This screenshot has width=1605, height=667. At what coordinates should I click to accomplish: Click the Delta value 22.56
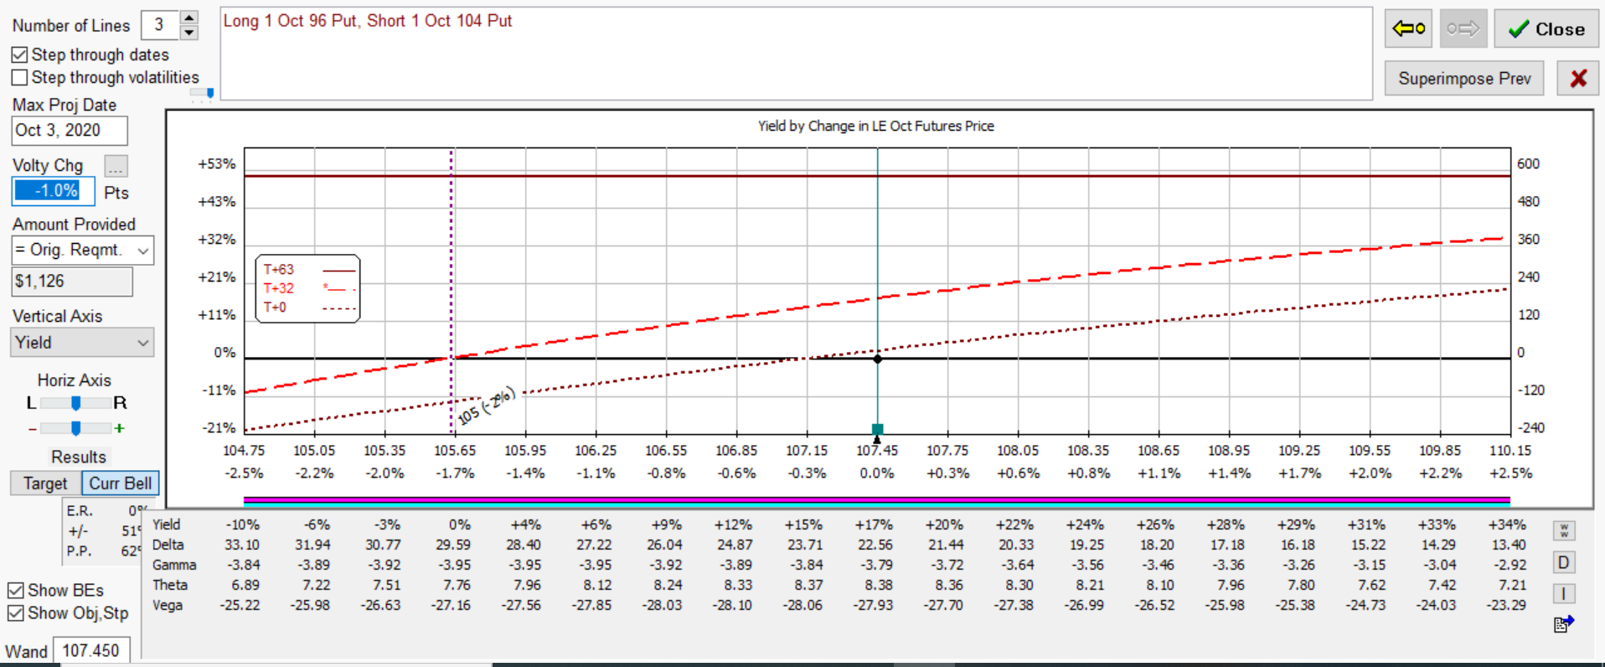click(x=875, y=545)
